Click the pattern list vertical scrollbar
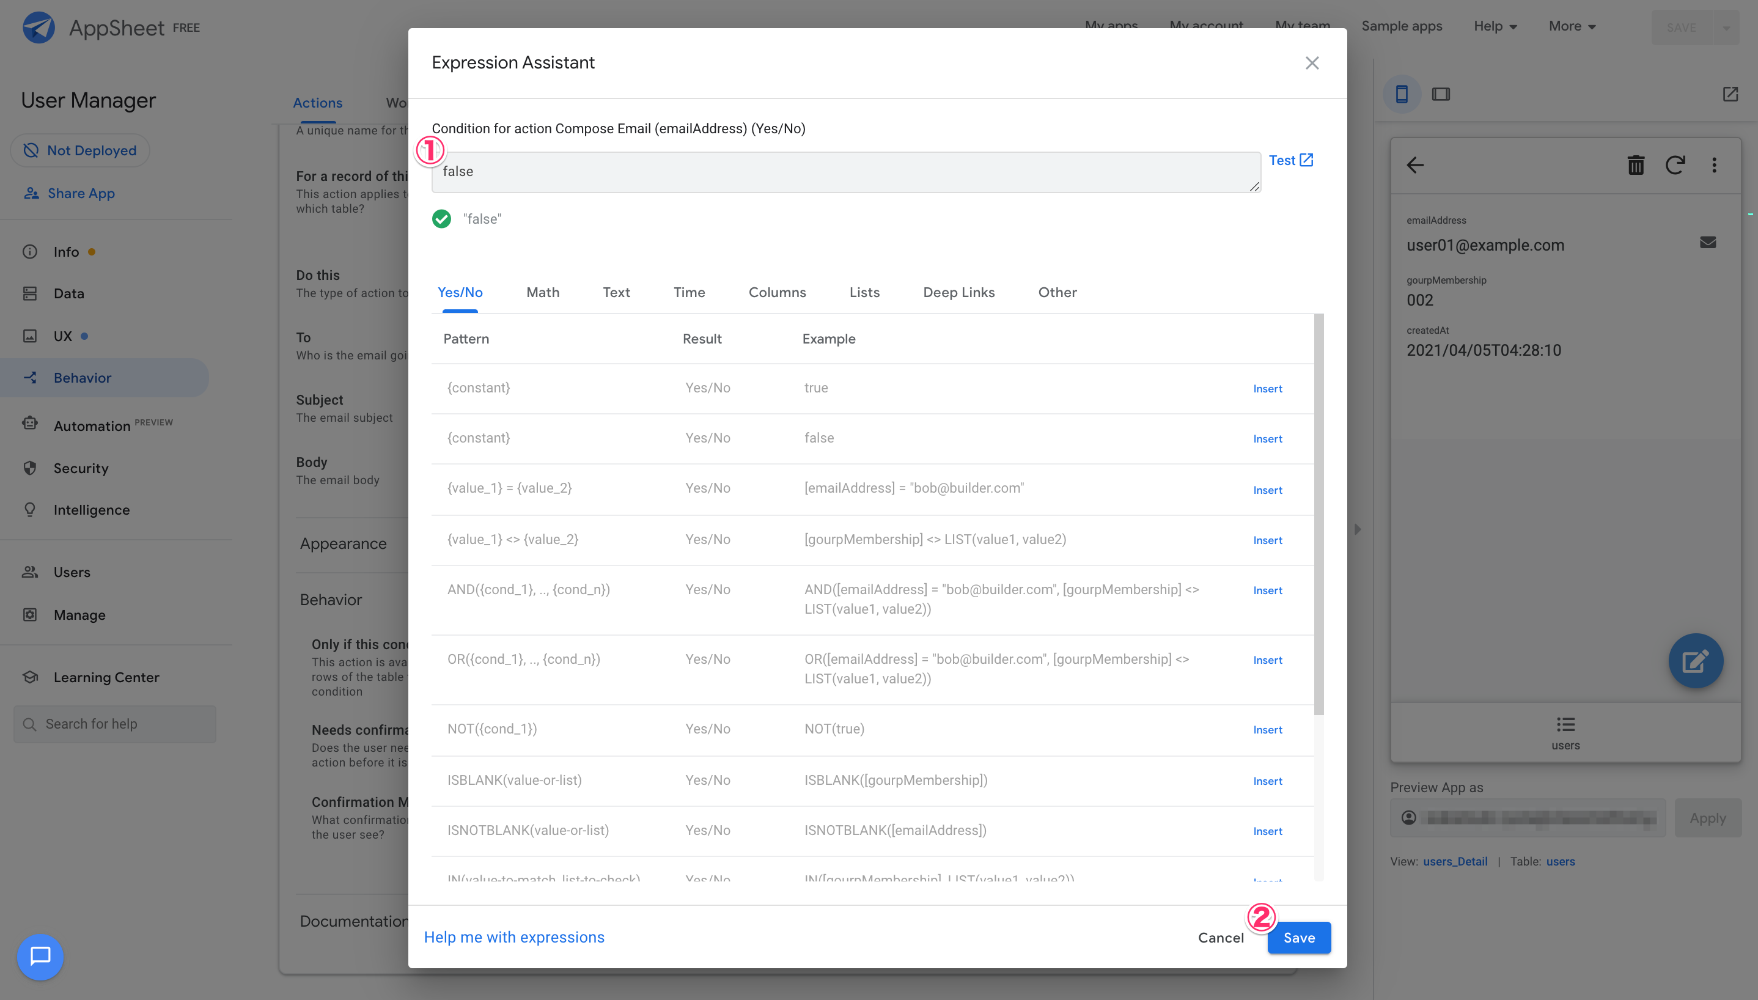 click(x=1318, y=515)
